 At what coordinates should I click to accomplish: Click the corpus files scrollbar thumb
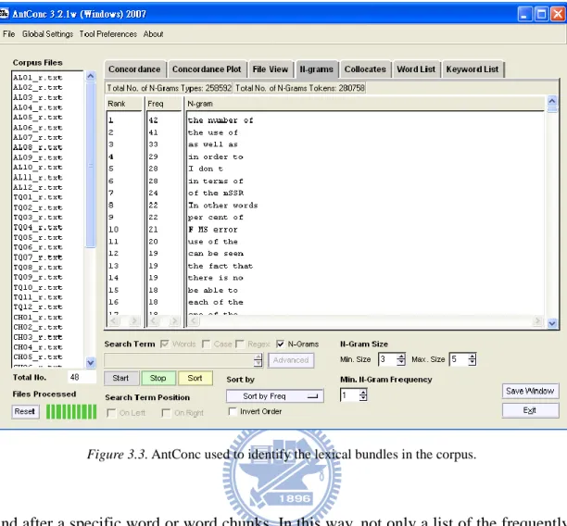pos(91,165)
